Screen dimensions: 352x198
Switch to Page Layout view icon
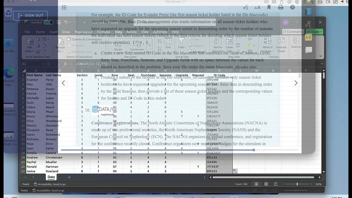266,184
